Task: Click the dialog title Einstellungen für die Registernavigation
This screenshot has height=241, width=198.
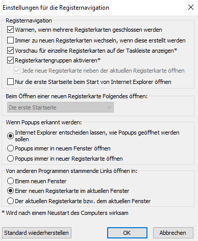Action: point(56,8)
